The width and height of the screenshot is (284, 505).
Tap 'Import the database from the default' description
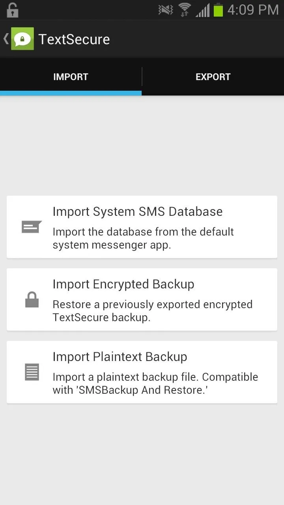pos(143,232)
